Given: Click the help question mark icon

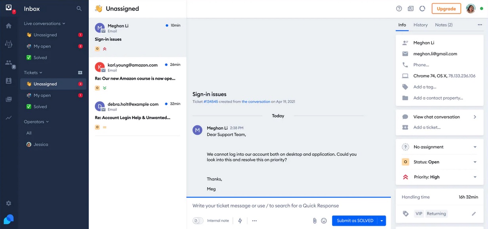Looking at the screenshot, I should click(398, 8).
